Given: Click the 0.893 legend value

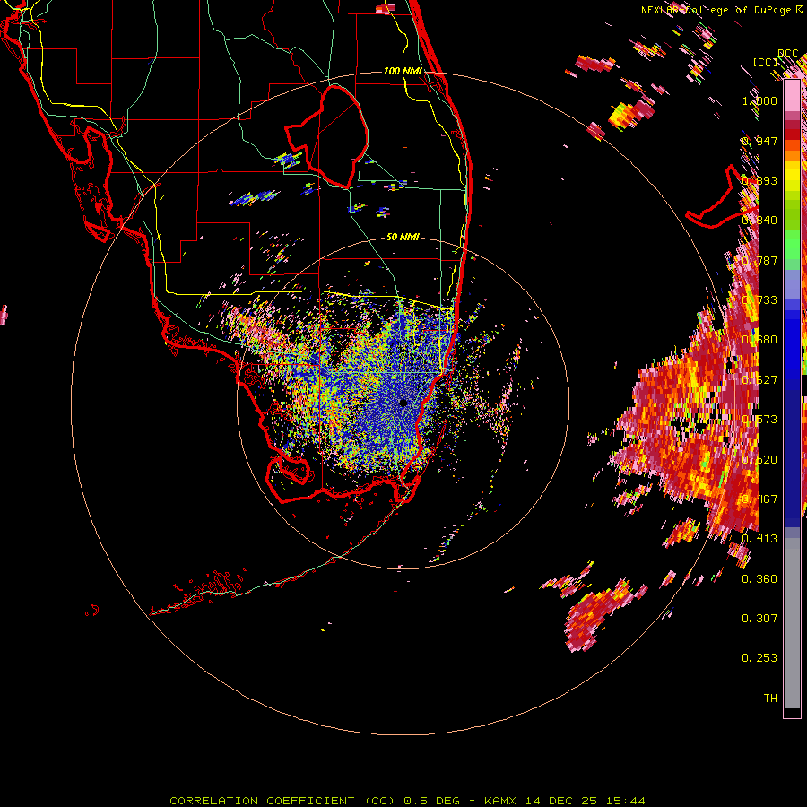Looking at the screenshot, I should coord(759,180).
